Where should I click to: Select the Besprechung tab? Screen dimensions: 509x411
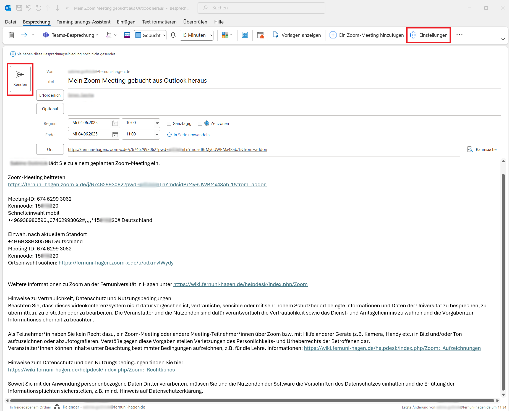click(36, 22)
